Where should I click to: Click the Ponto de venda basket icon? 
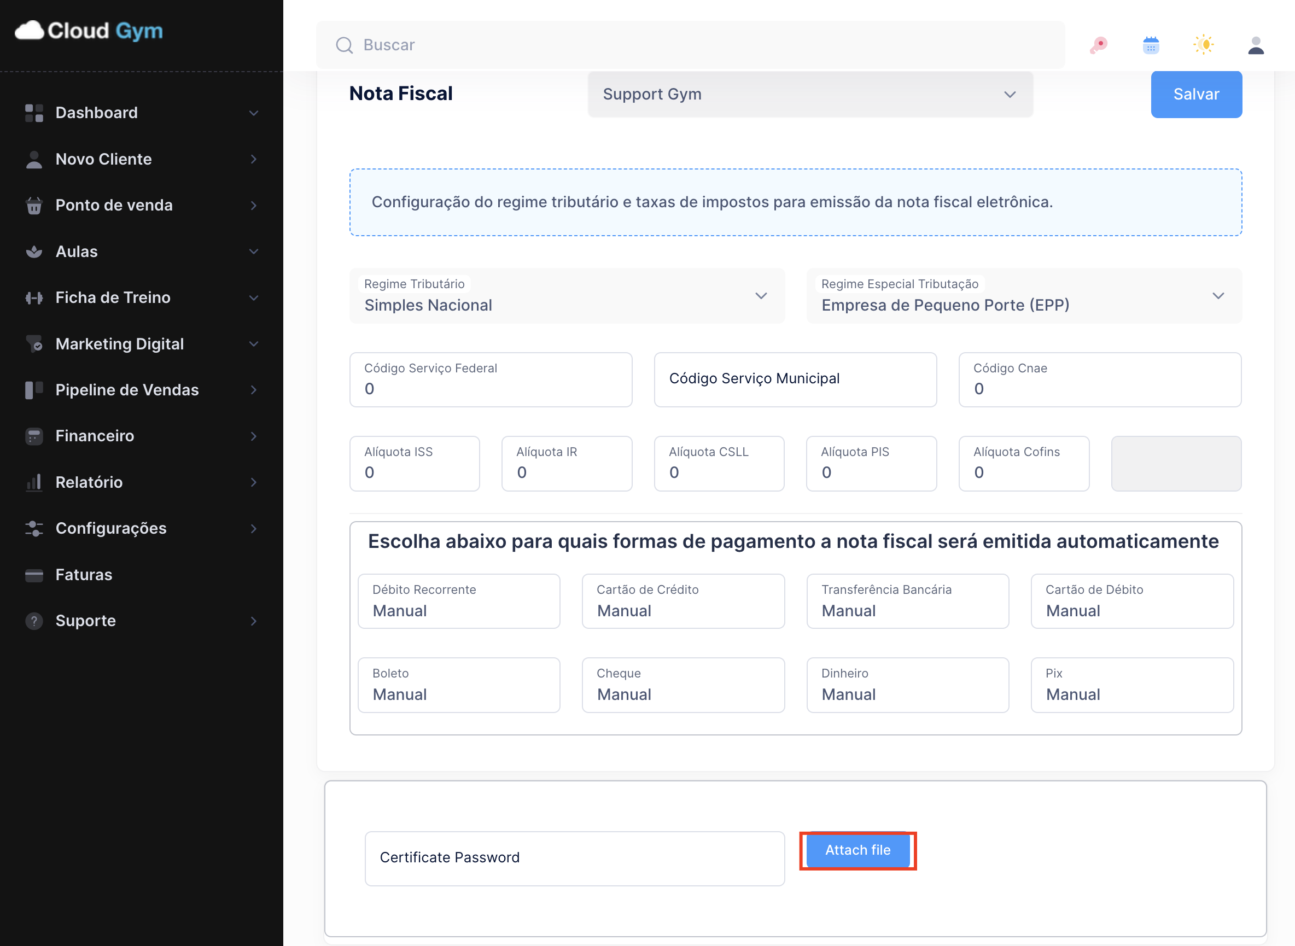34,205
